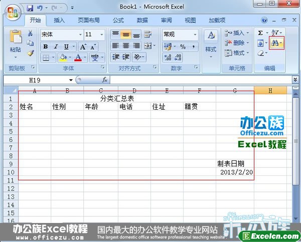301x242 pixels.
Task: Select column H header
Action: 270,90
